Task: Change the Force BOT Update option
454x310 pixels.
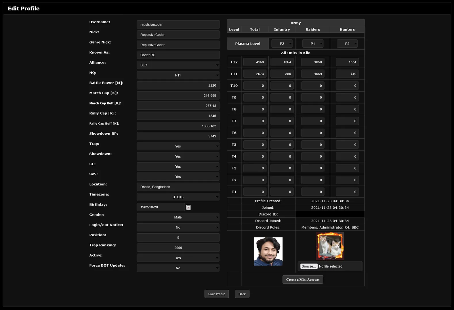Action: click(178, 268)
